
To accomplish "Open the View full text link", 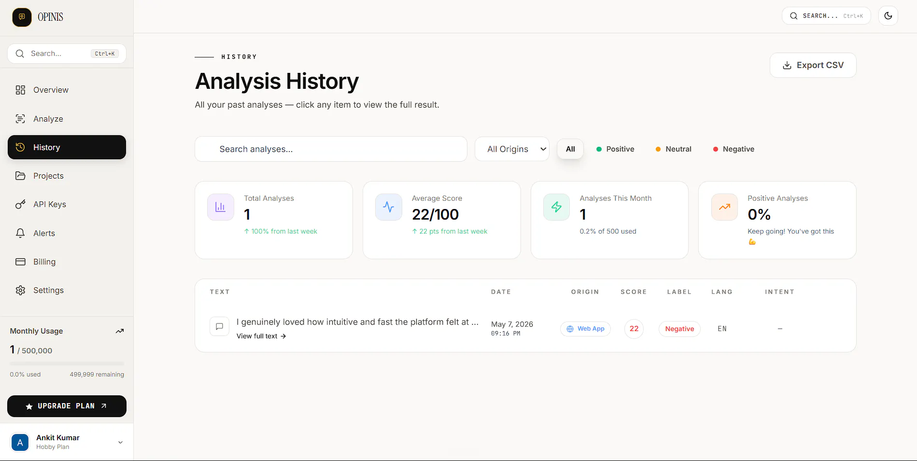I will [x=261, y=336].
